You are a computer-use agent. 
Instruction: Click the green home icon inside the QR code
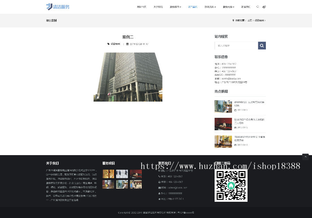pyautogui.click(x=231, y=186)
